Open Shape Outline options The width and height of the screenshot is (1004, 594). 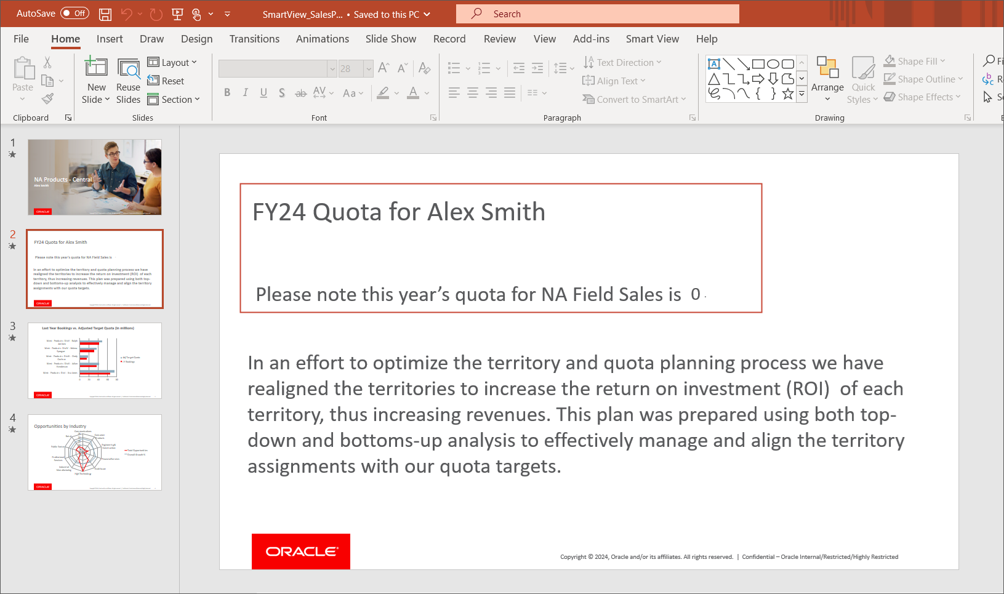pos(923,79)
